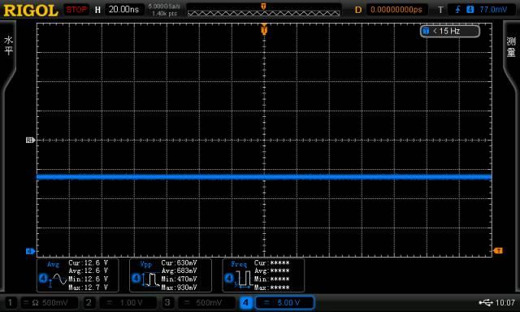Select the 77.0mV trigger level readout
520x312 pixels.
point(493,10)
